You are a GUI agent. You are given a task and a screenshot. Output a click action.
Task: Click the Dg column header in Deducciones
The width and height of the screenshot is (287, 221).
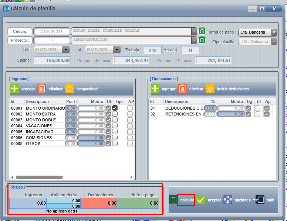point(249,101)
